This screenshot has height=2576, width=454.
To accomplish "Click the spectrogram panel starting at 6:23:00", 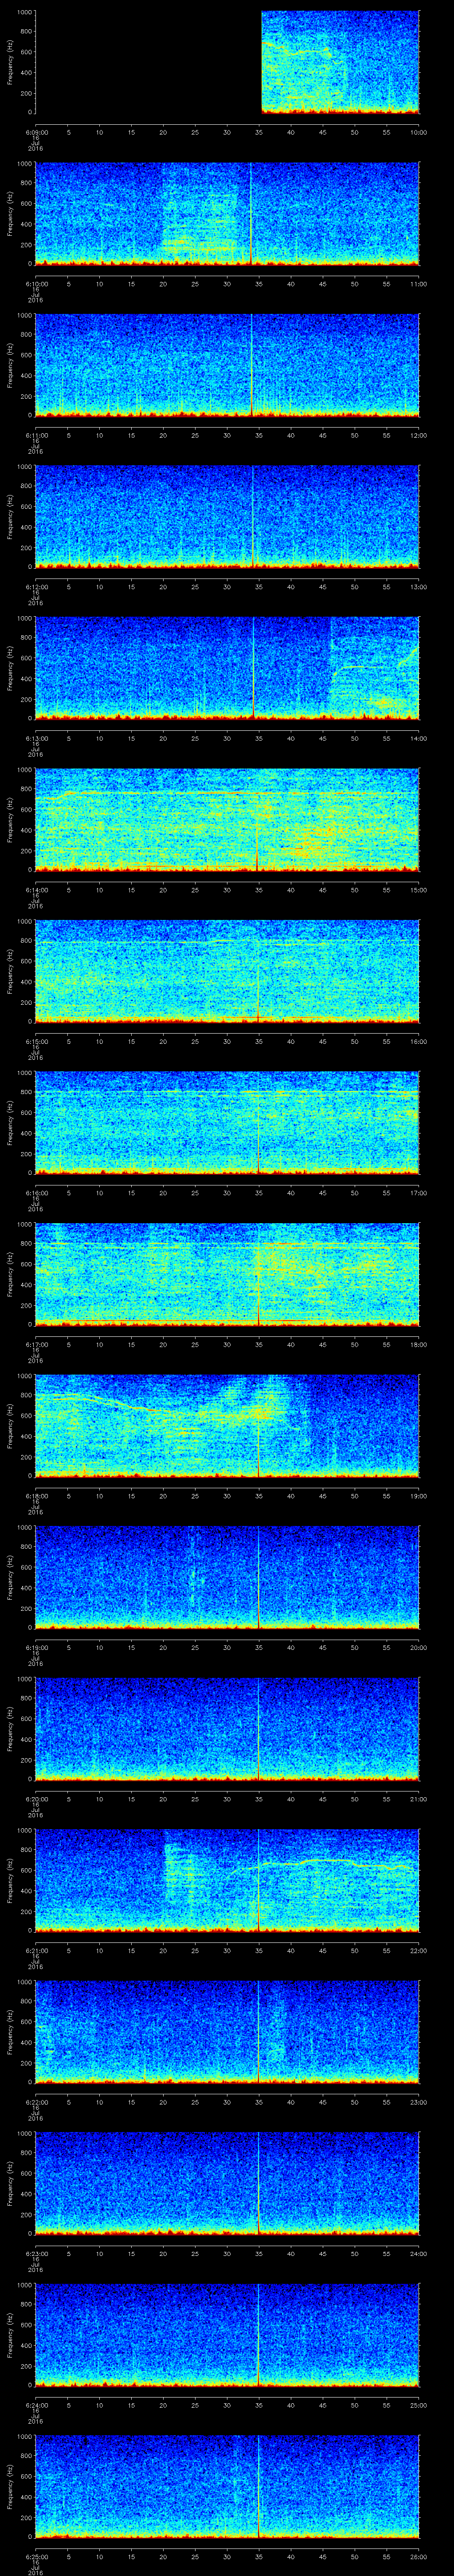I will tap(227, 2184).
